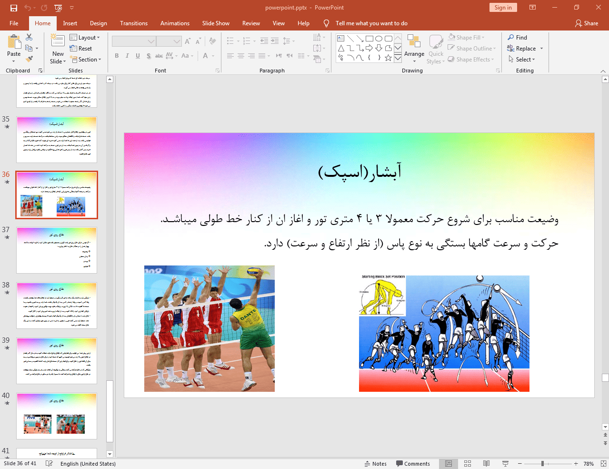This screenshot has height=469, width=609.
Task: Click the Share button
Action: pyautogui.click(x=586, y=23)
